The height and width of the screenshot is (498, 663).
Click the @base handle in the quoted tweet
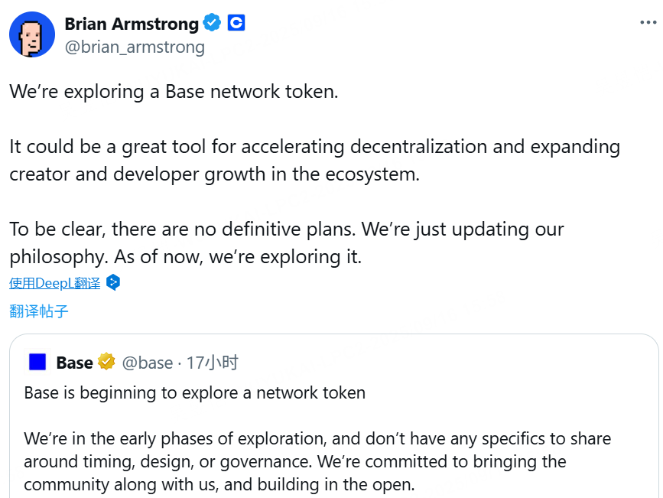point(148,363)
